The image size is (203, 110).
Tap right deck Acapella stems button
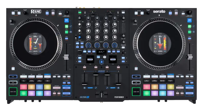(x=190, y=88)
